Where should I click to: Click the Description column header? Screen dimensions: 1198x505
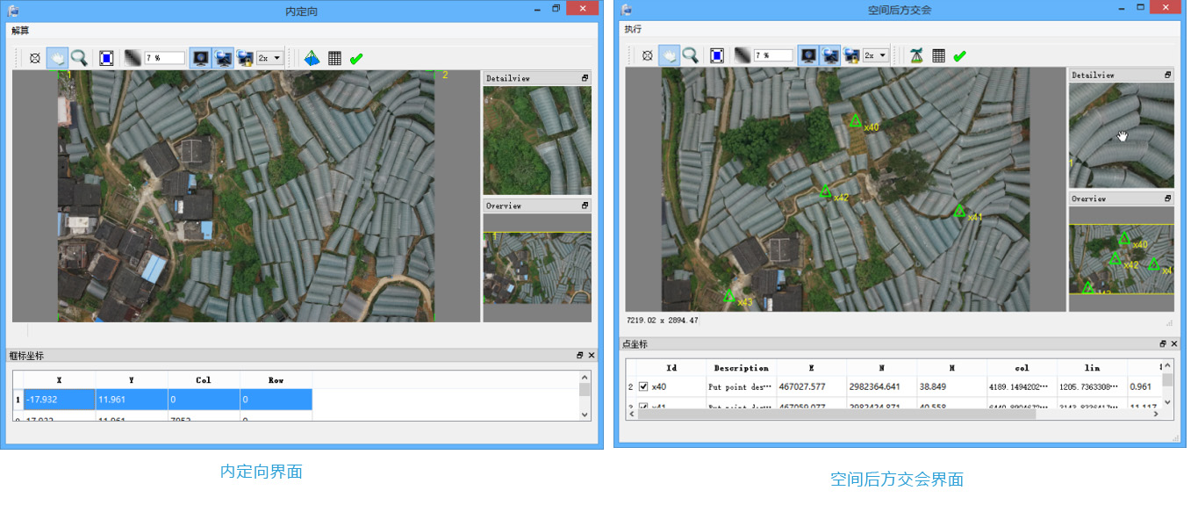(x=741, y=368)
